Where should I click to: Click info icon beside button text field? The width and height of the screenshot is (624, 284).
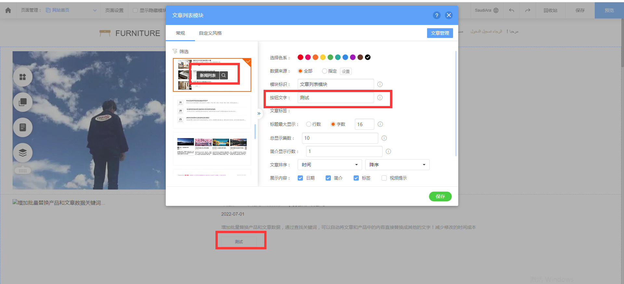pos(380,98)
